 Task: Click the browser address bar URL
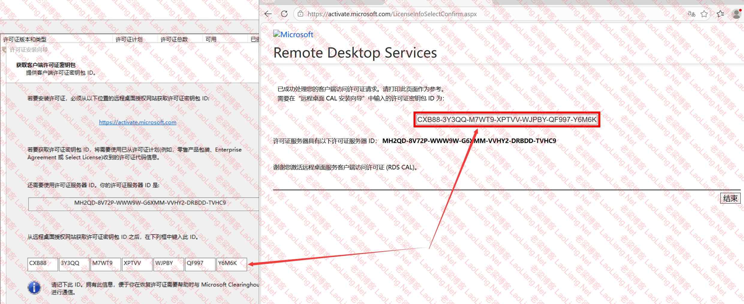tap(392, 14)
